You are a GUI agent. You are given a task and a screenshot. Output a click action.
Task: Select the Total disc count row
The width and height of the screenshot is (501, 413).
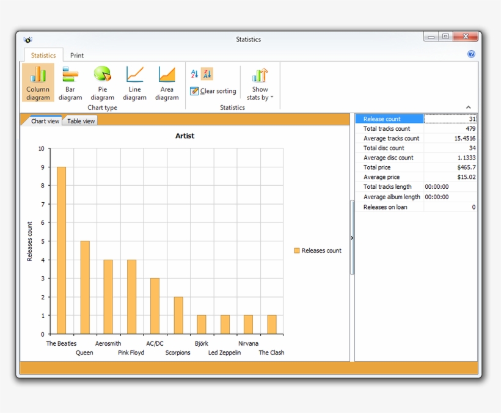416,148
